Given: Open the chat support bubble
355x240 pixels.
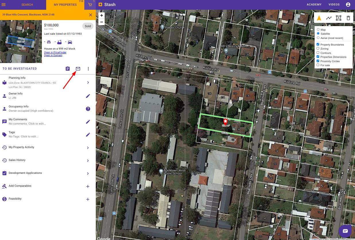Looking at the screenshot, I should [345, 231].
